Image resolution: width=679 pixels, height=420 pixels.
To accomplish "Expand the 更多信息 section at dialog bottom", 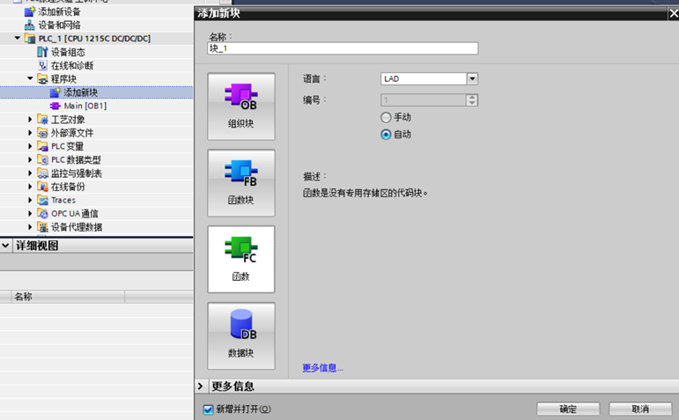I will (x=200, y=386).
